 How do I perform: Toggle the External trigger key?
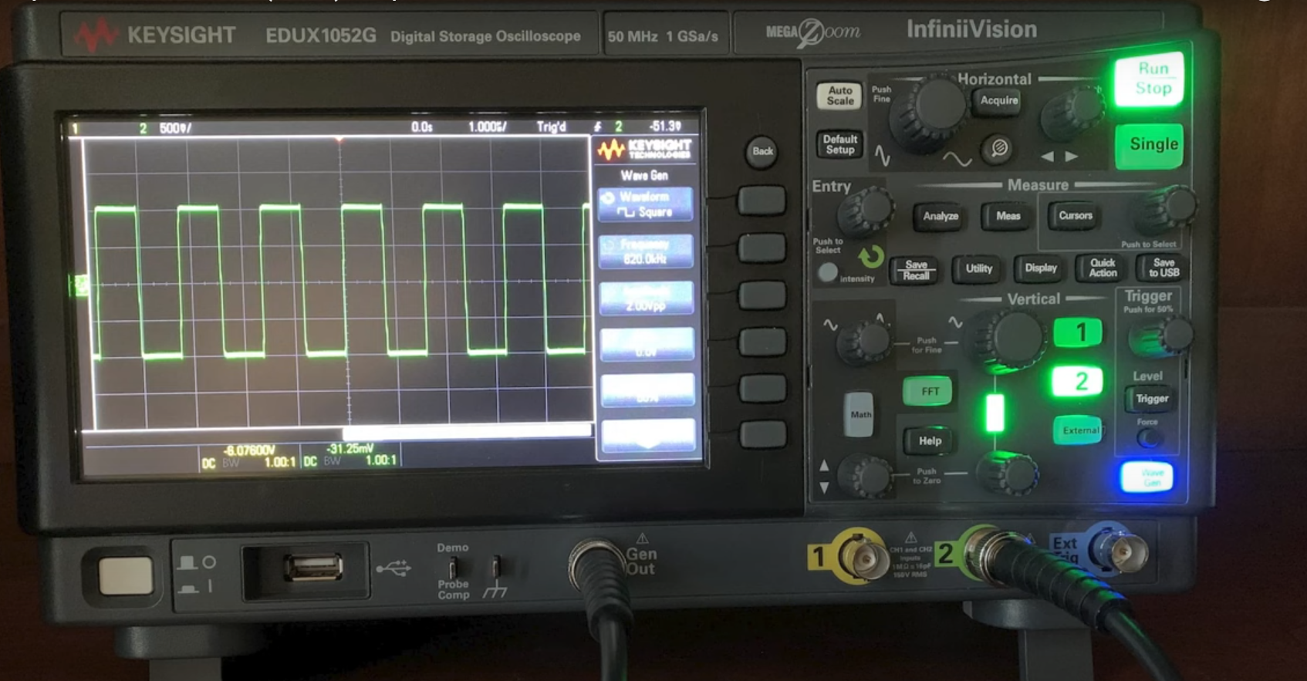(x=1079, y=430)
